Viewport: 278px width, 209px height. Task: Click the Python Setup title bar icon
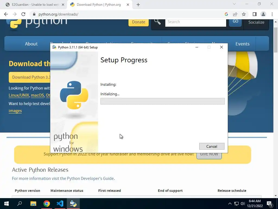coord(54,47)
